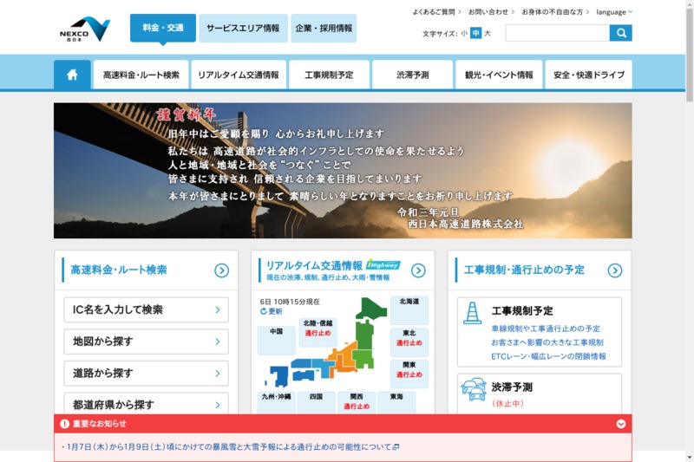
Task: Click the NEXCO West Japan logo
Action: (x=84, y=29)
